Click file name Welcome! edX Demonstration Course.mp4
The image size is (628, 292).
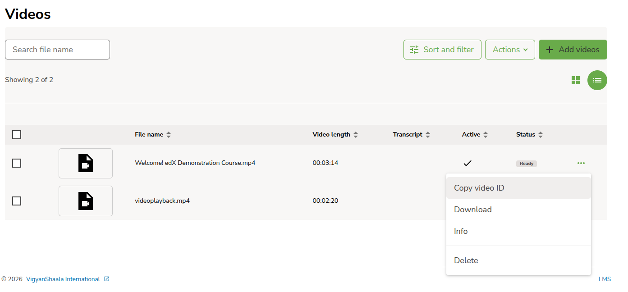(195, 163)
